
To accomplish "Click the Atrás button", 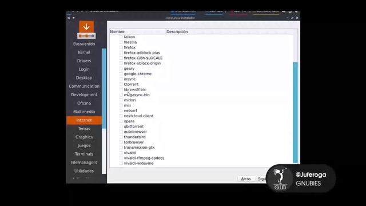I will [x=246, y=179].
